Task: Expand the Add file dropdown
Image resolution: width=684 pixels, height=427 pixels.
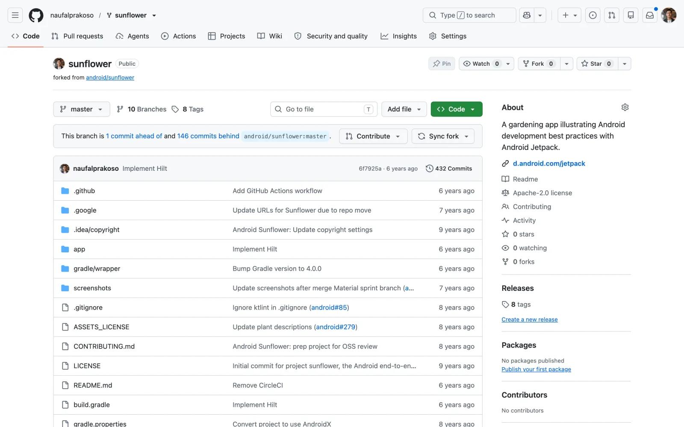Action: tap(404, 109)
